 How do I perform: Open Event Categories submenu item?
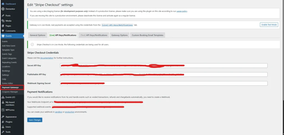pos(9,58)
